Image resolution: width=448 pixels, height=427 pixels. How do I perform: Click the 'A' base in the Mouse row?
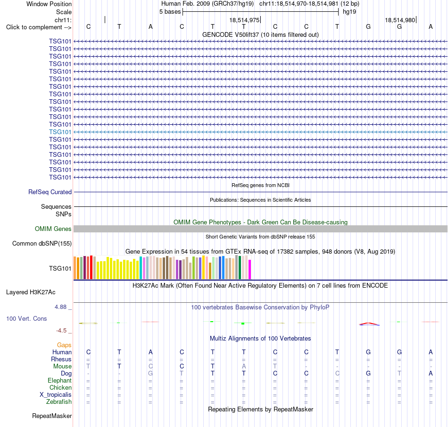pyautogui.click(x=244, y=367)
